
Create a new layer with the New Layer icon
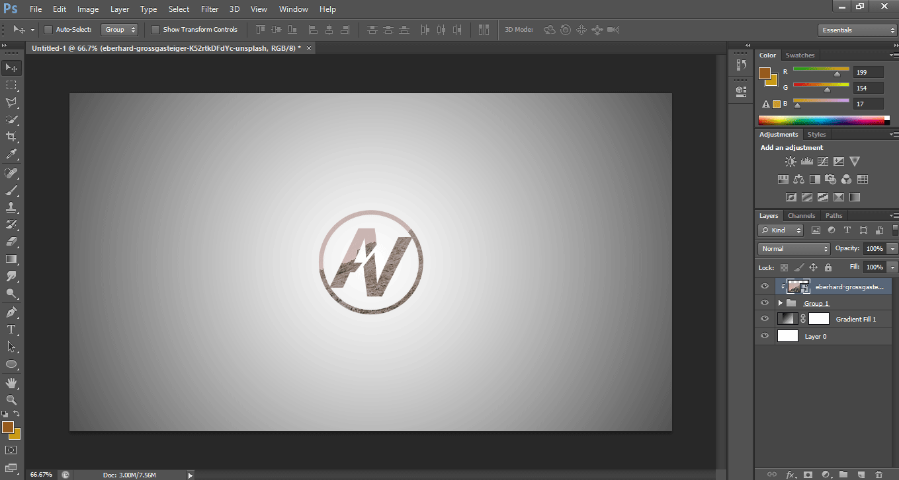click(861, 474)
